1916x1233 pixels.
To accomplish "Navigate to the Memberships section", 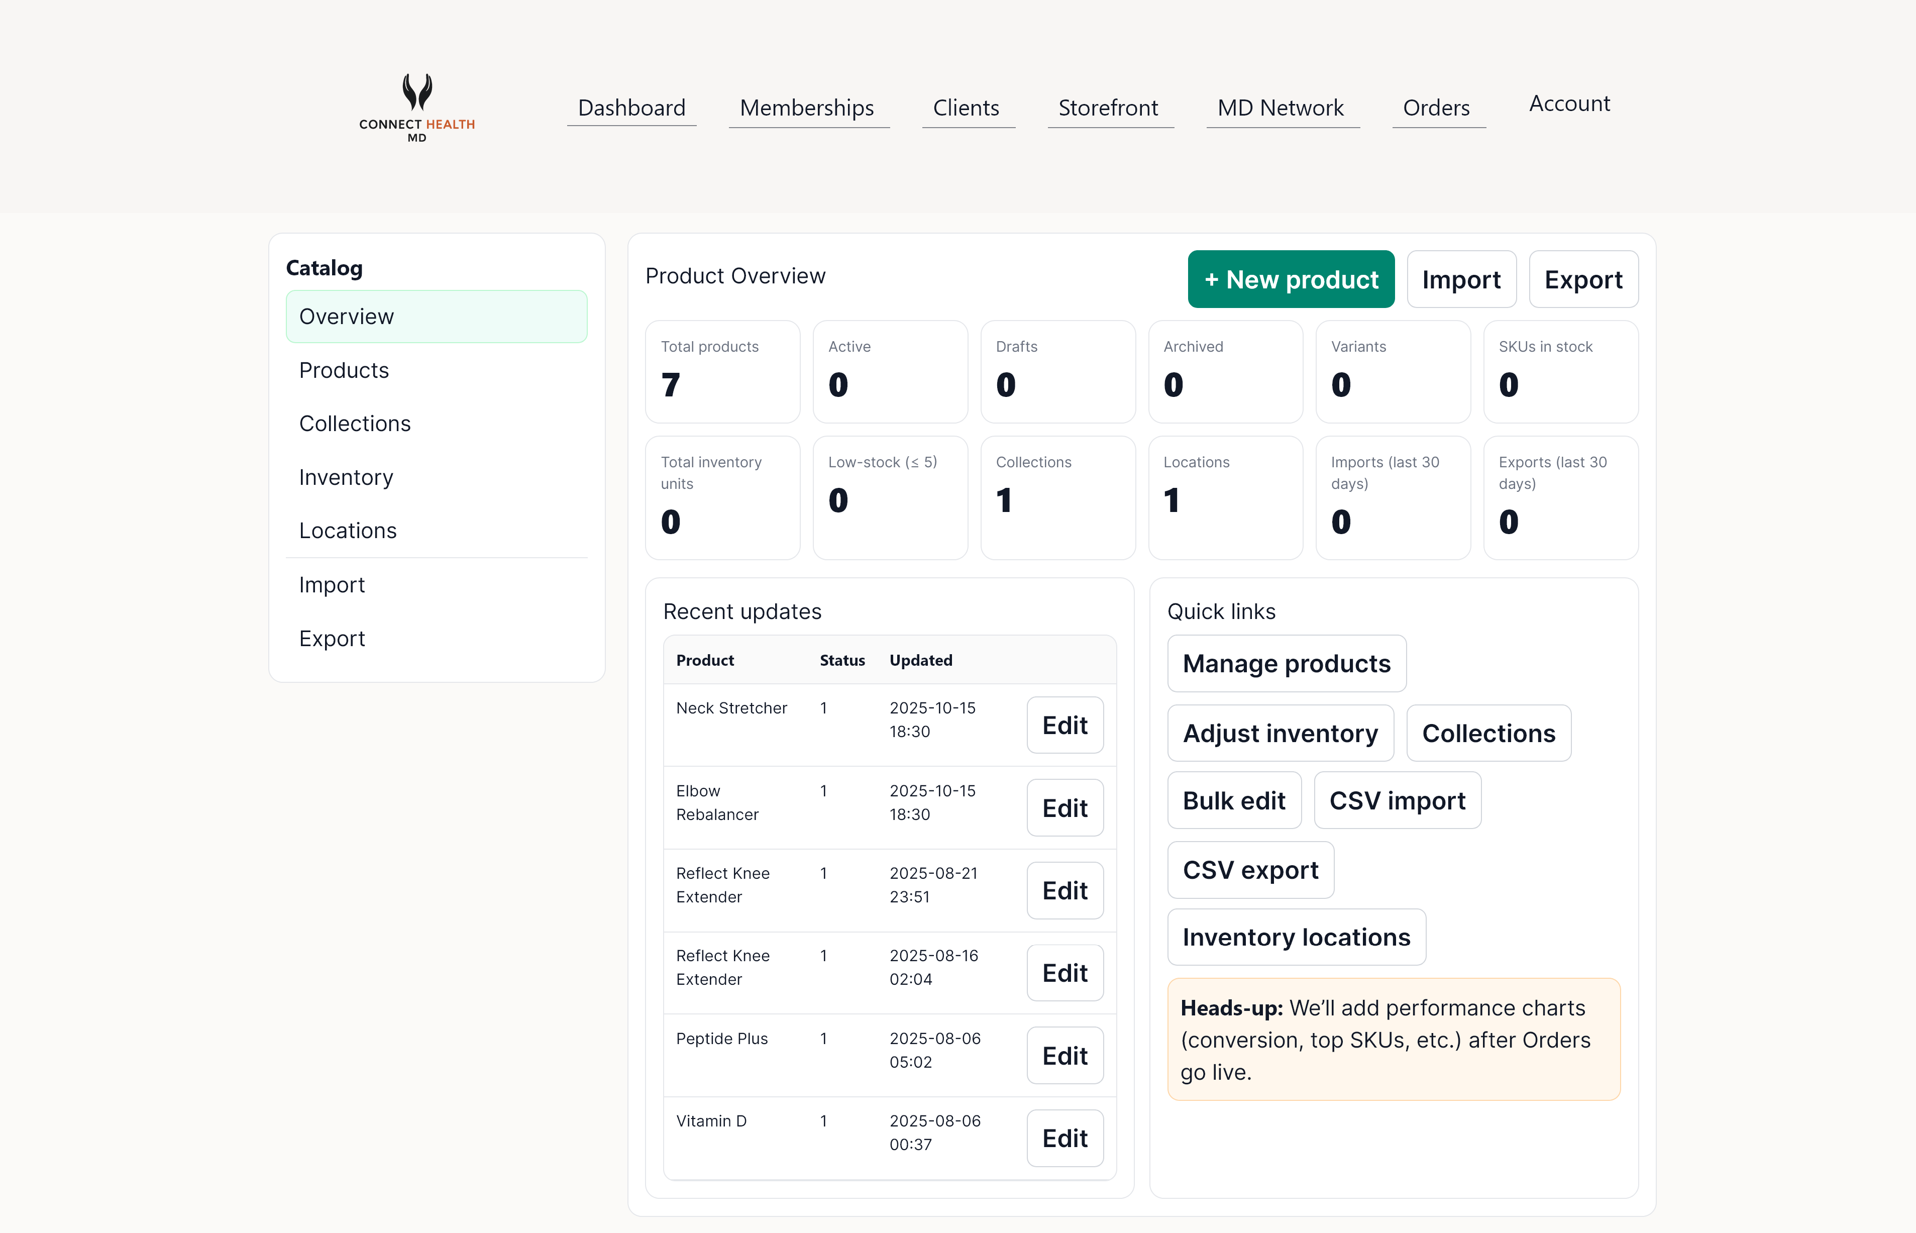I will (807, 108).
